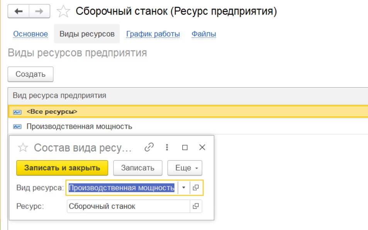The image size is (368, 230).
Task: Open the Ресурс field item form icon
Action: click(x=196, y=206)
